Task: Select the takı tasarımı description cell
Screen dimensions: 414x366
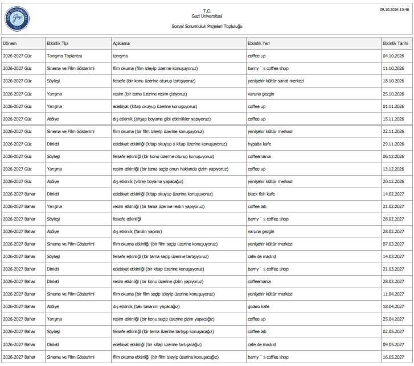Action: [179, 307]
